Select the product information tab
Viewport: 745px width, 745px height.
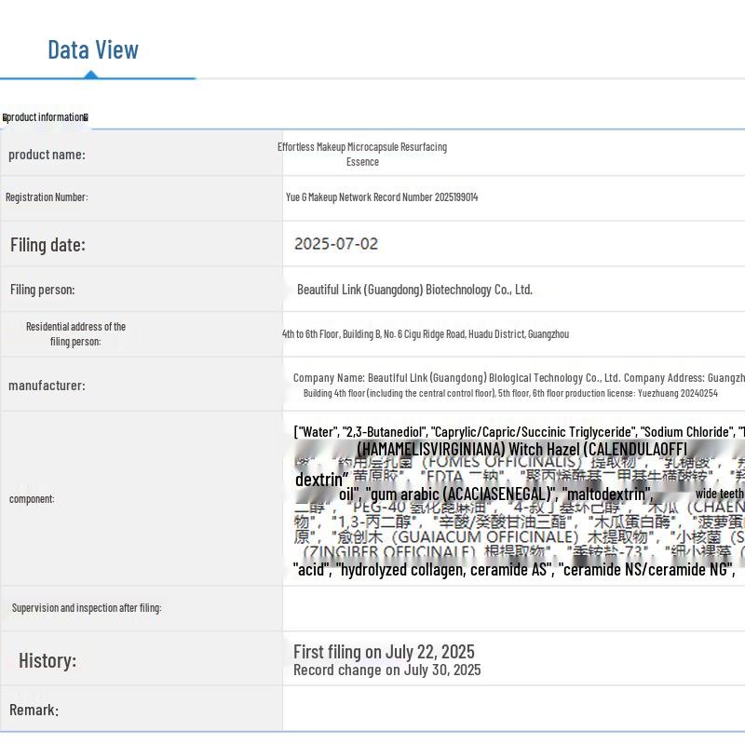[x=46, y=117]
